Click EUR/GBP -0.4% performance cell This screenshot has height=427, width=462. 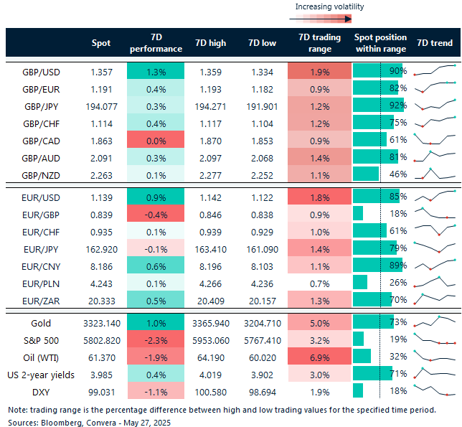156,213
